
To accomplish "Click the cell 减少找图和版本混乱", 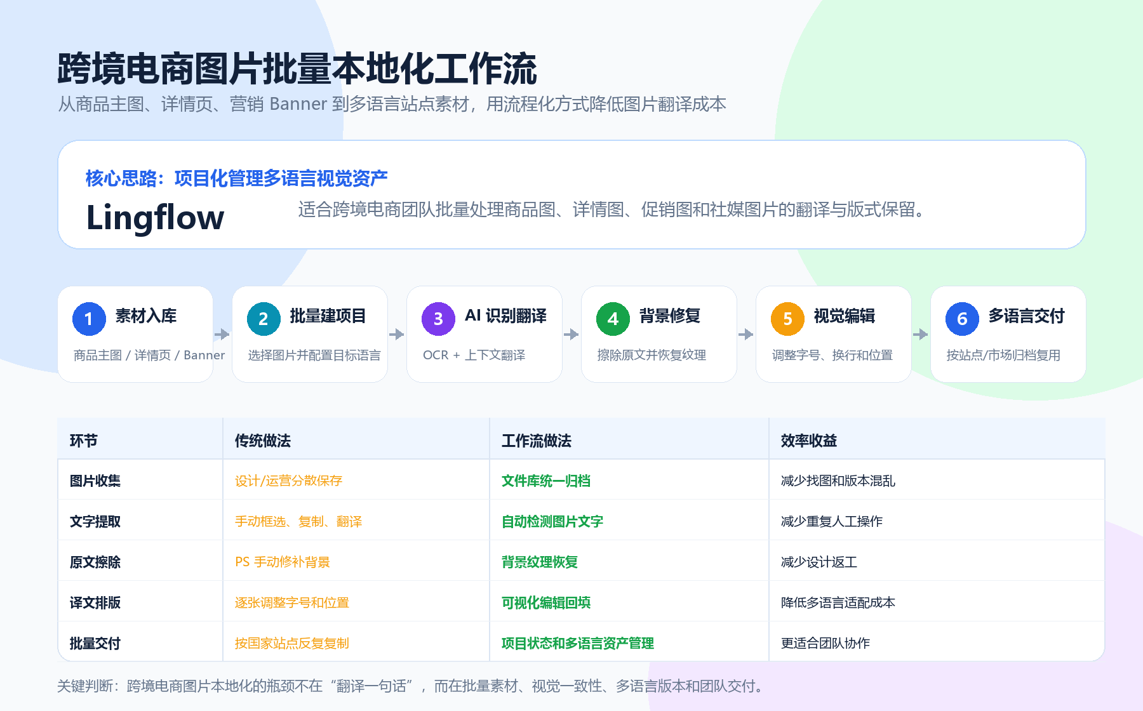I will 838,481.
